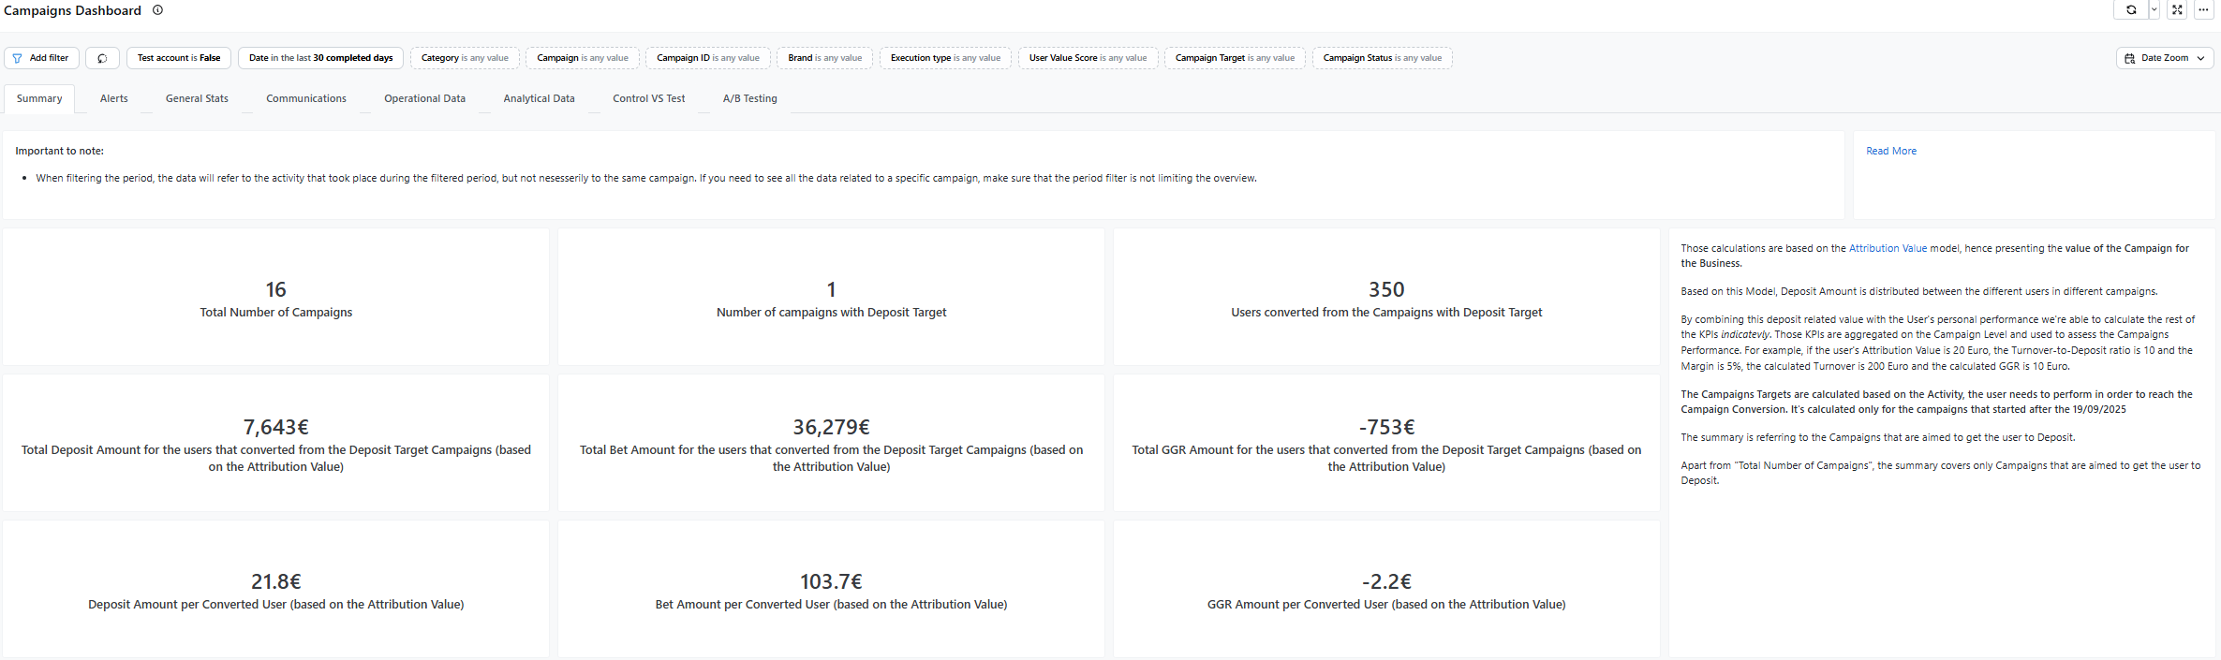The width and height of the screenshot is (2221, 660).
Task: Open the Campaign ID filter chip
Action: click(707, 58)
